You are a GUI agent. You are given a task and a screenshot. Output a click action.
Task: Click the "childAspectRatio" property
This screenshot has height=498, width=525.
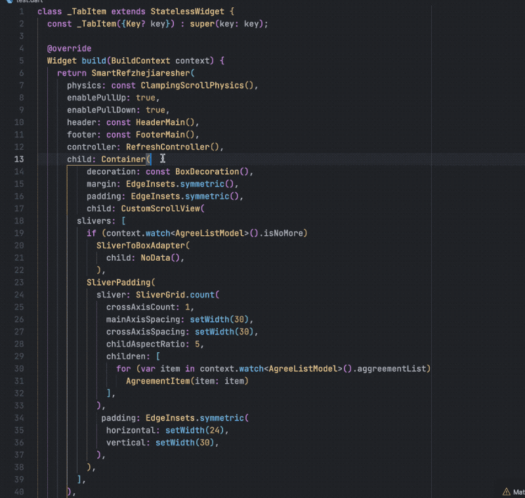146,344
